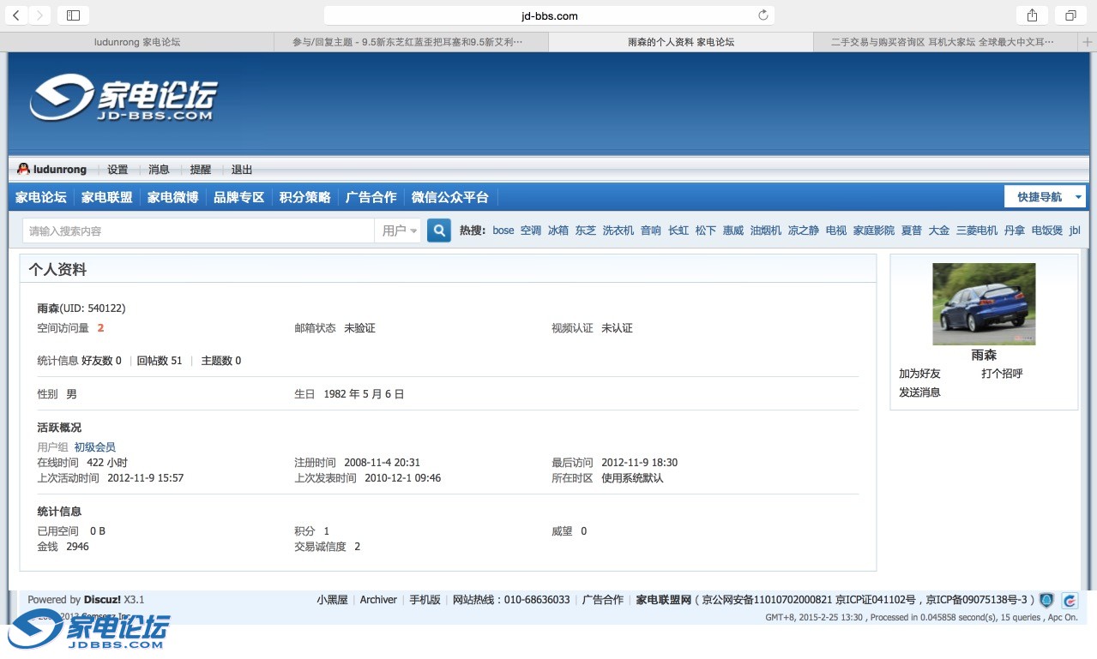Click the Comsenz certification icon in the footer
The height and width of the screenshot is (659, 1097).
tap(1068, 601)
